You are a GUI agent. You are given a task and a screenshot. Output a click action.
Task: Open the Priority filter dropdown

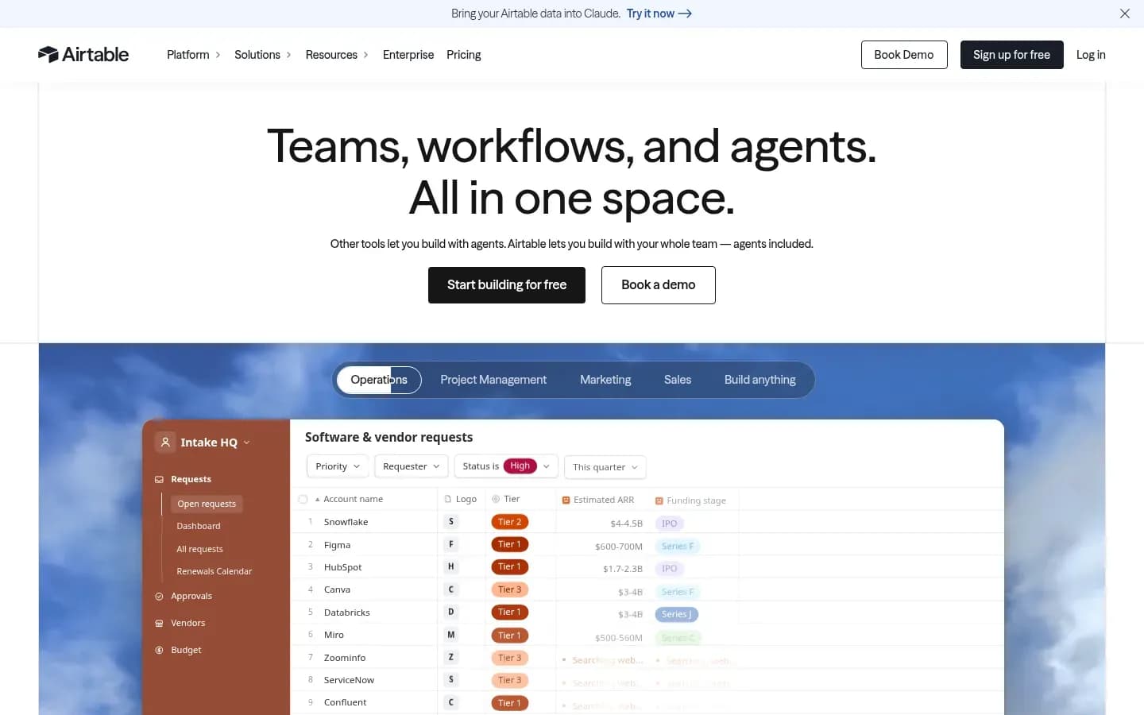(338, 466)
